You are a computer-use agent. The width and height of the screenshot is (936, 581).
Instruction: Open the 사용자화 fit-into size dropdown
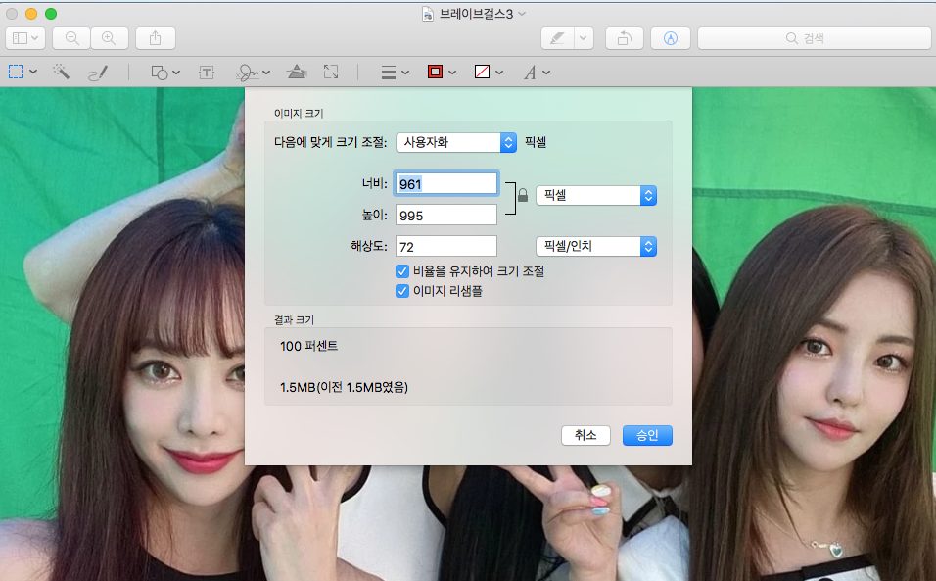point(456,142)
